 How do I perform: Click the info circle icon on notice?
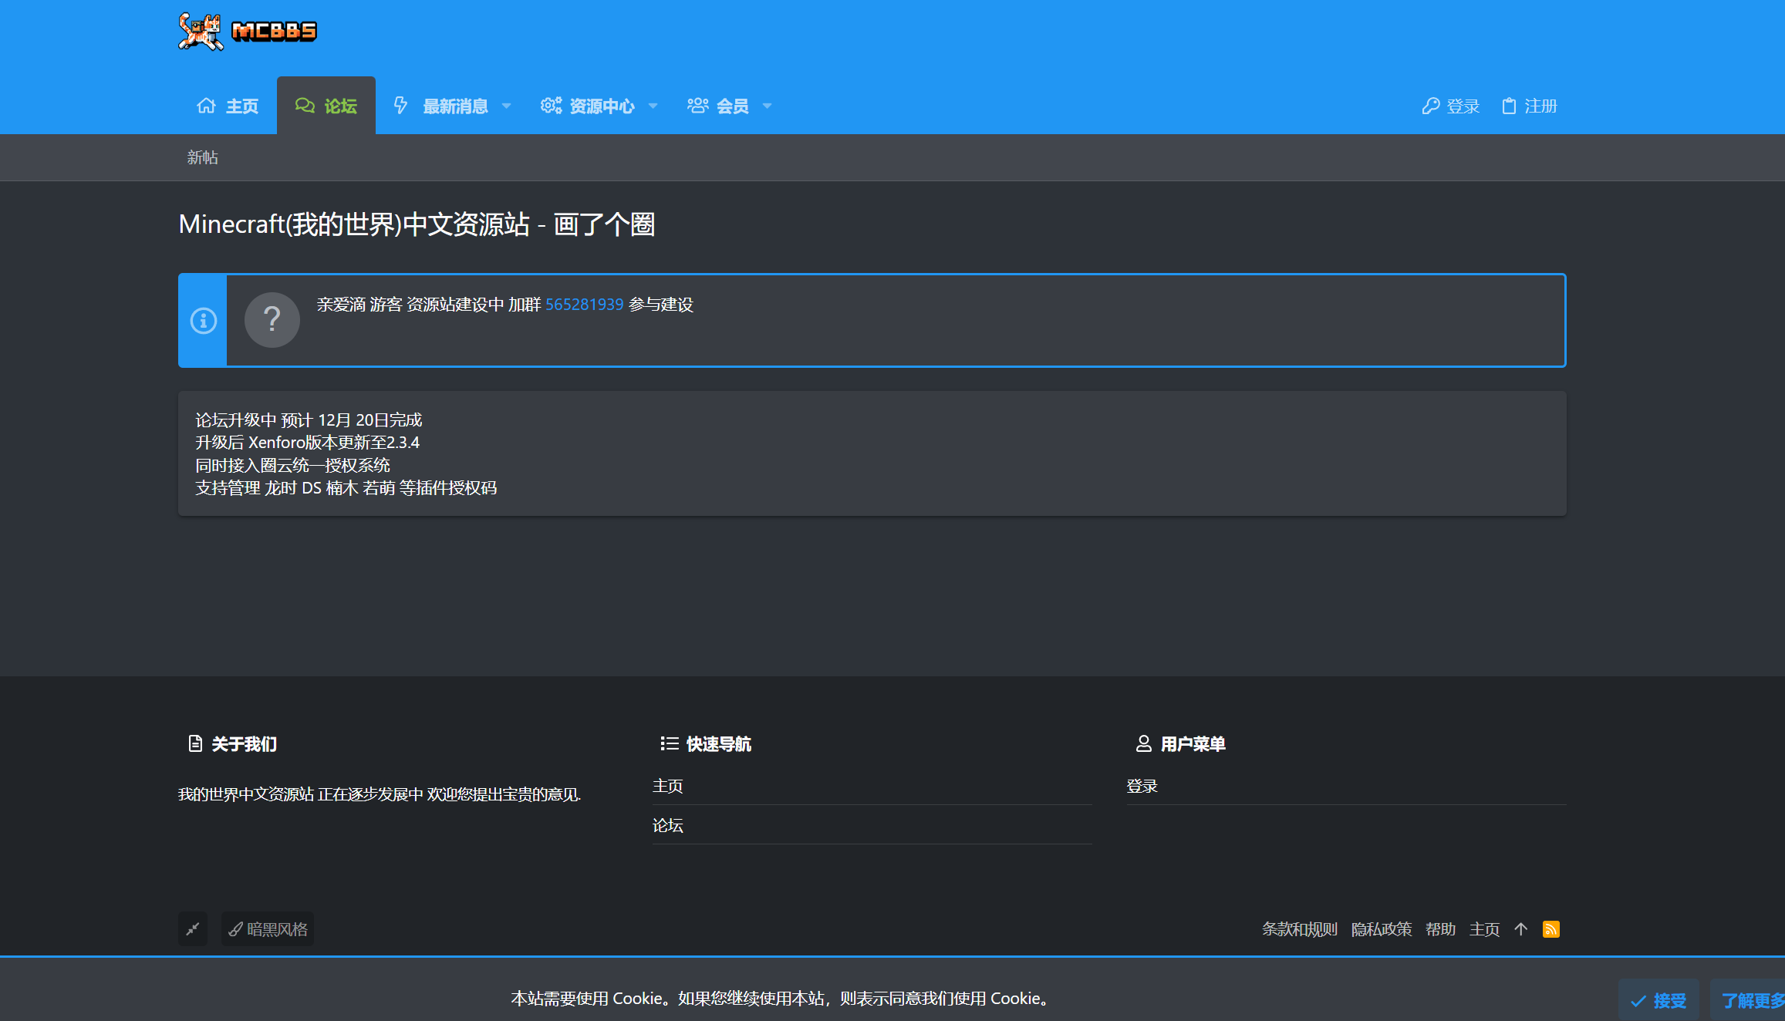[204, 321]
